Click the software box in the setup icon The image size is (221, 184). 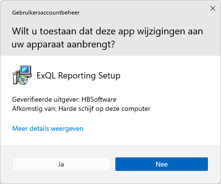[x=16, y=77]
